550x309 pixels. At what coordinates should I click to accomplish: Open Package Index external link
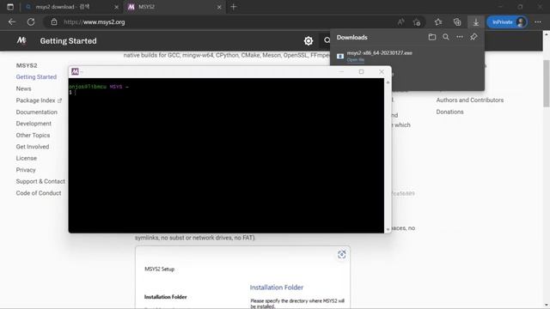coord(39,100)
